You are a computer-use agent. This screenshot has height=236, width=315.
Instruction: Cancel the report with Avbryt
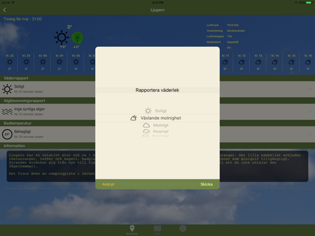click(108, 184)
